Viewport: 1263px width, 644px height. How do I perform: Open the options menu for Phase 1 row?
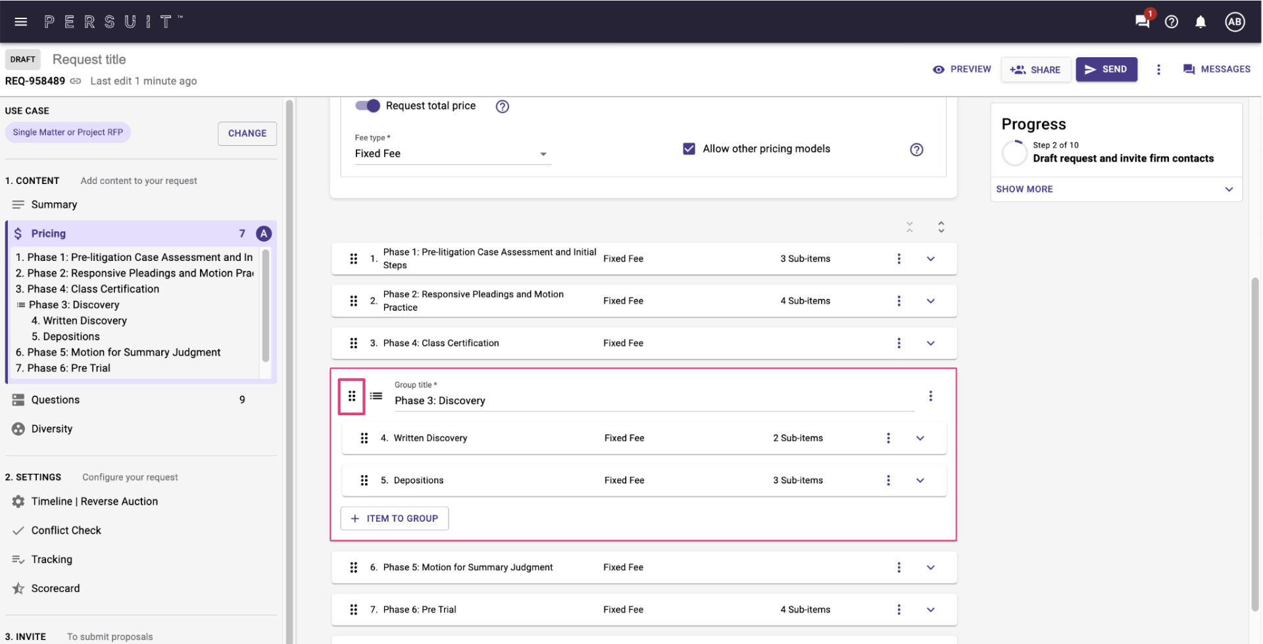pos(899,259)
